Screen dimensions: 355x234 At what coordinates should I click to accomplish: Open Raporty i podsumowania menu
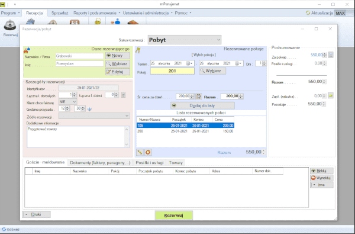coord(96,13)
